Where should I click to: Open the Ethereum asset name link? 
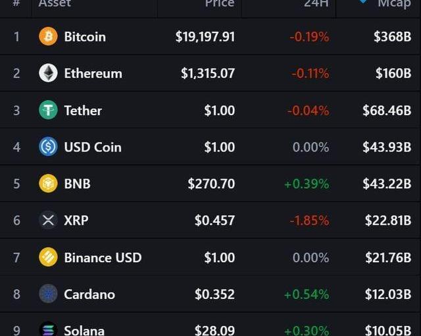(x=93, y=73)
